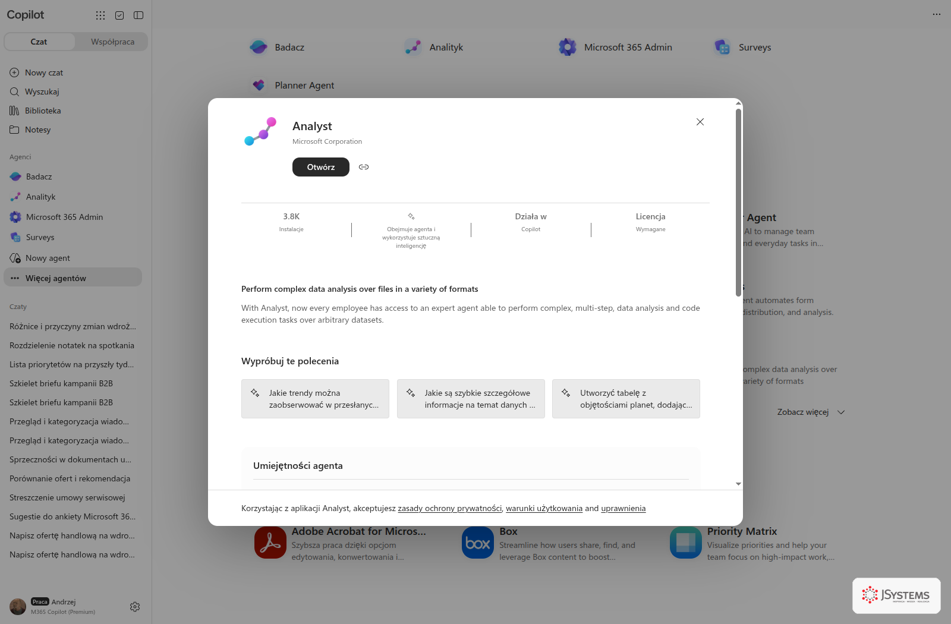Image resolution: width=951 pixels, height=624 pixels.
Task: Open the more options ellipsis at top right
Action: pos(937,14)
